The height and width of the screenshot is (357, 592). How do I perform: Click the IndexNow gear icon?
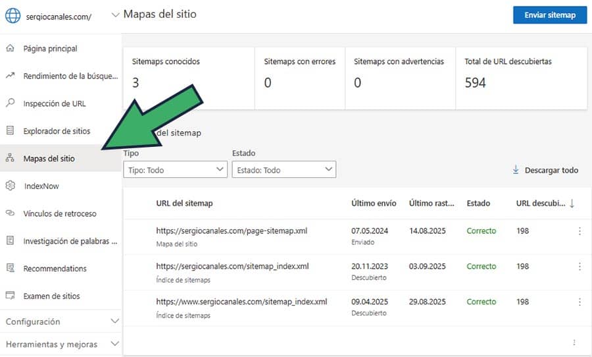[10, 185]
